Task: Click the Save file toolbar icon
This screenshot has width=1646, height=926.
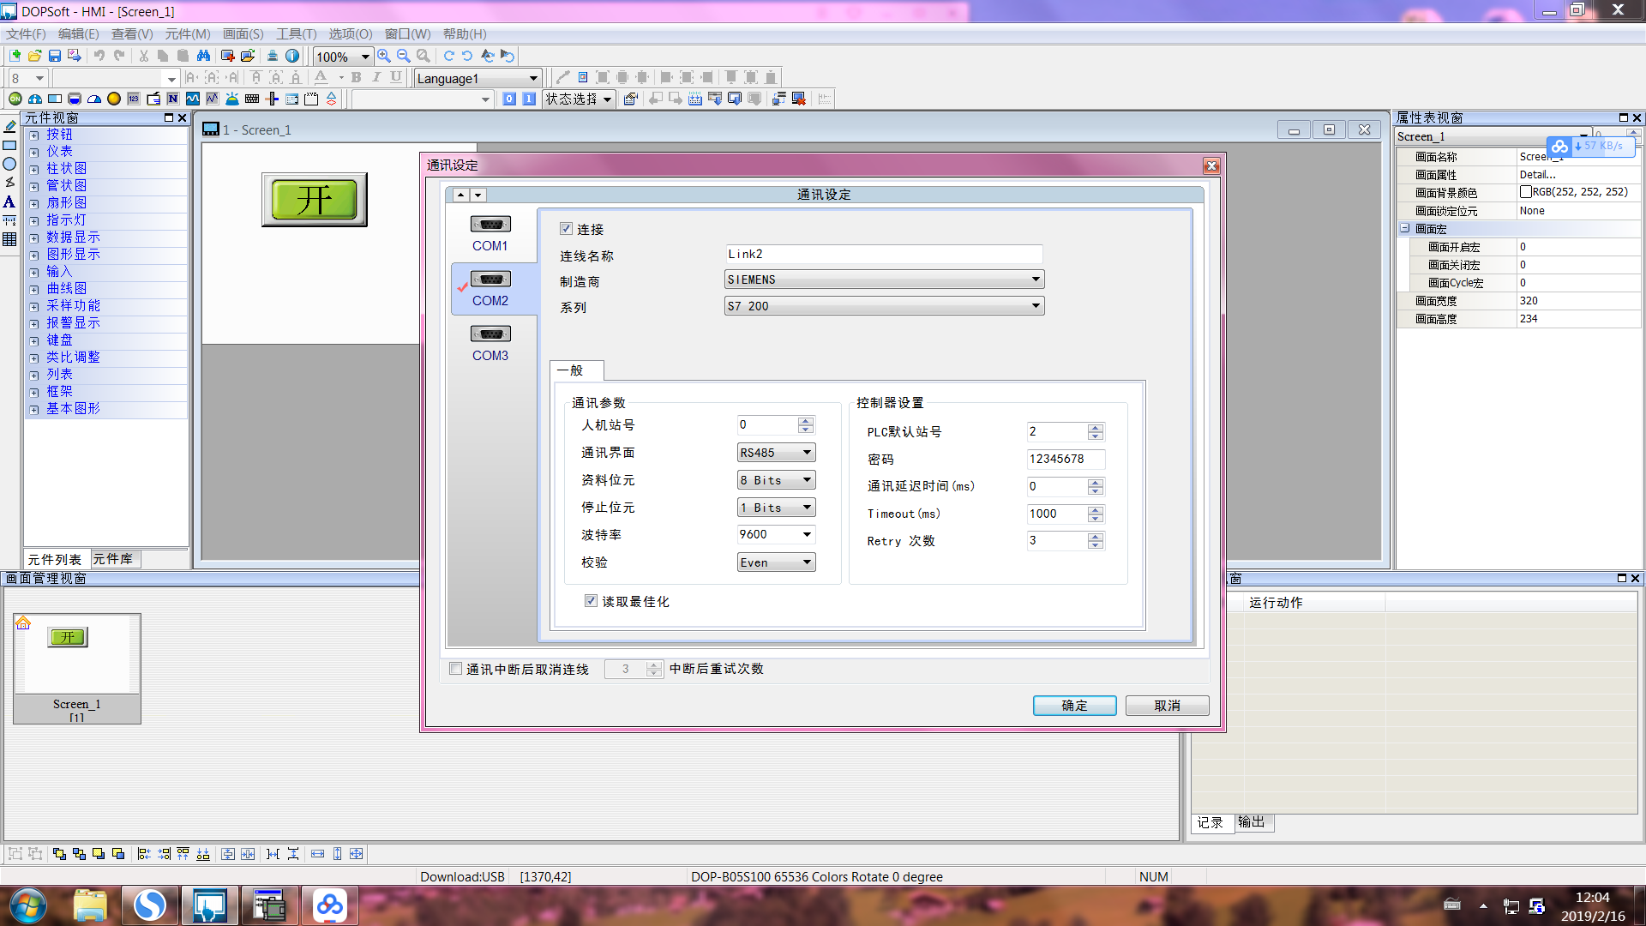Action: point(55,56)
